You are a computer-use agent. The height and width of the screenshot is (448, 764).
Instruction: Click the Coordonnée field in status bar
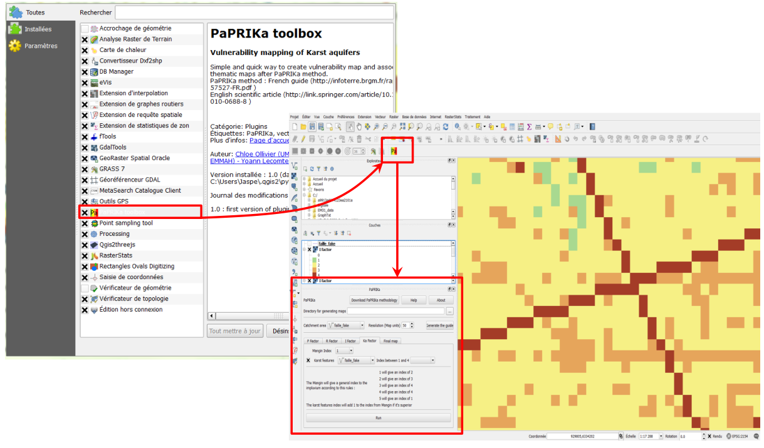click(x=582, y=436)
